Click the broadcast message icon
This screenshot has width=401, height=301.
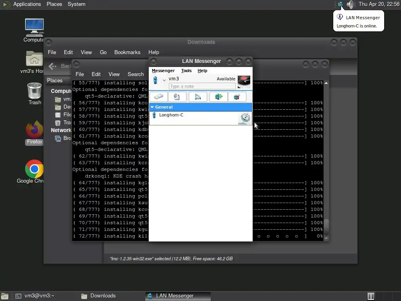(198, 97)
